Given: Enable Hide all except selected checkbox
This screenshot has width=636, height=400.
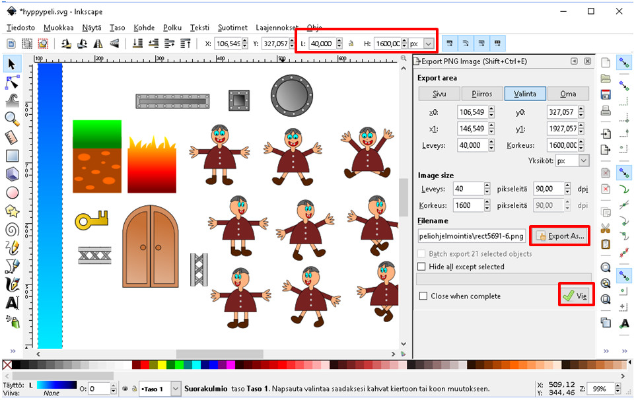Looking at the screenshot, I should (422, 267).
